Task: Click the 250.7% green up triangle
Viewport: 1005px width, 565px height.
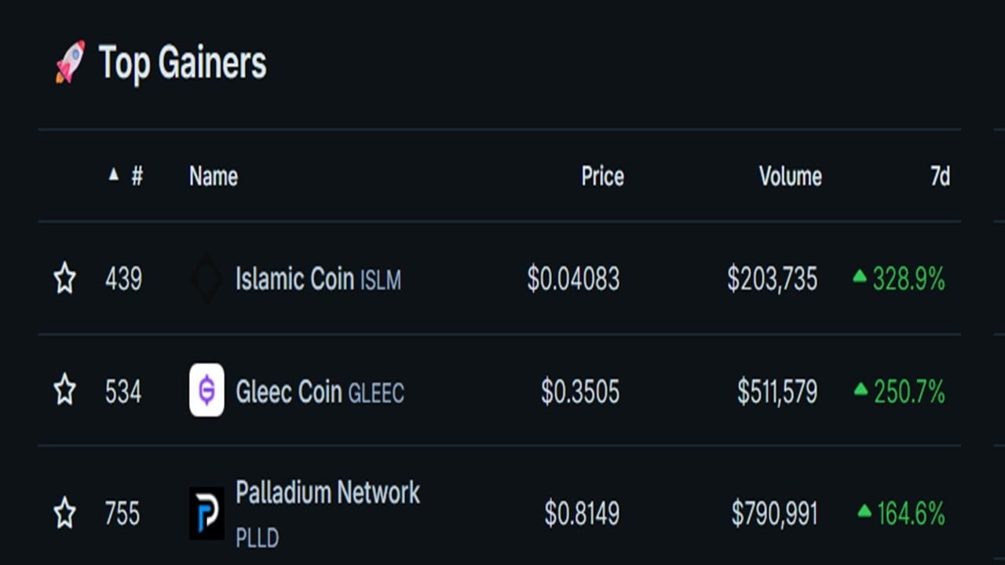Action: pyautogui.click(x=861, y=388)
